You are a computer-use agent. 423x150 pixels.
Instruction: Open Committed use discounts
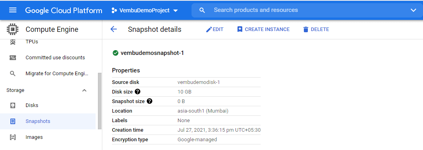click(55, 57)
